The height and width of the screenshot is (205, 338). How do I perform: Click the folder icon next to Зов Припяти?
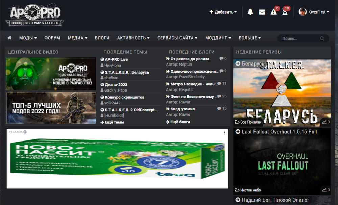coord(237,122)
